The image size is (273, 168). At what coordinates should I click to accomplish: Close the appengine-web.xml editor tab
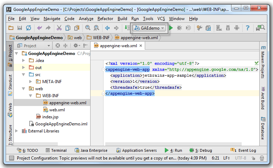pos(141,46)
